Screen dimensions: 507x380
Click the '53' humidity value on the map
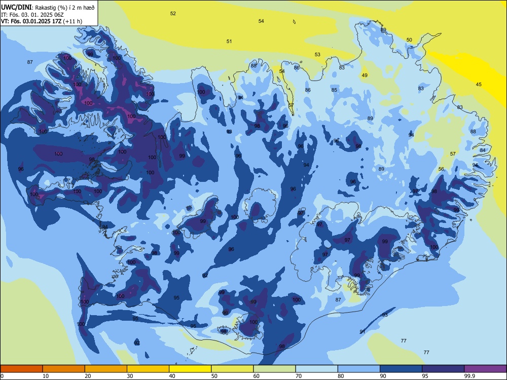tap(317, 55)
